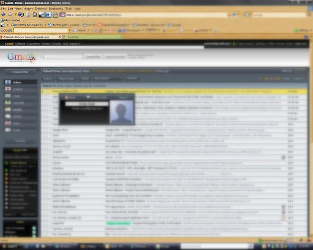Open Documents from the Gmail top bar
The image size is (313, 250).
(x=34, y=44)
